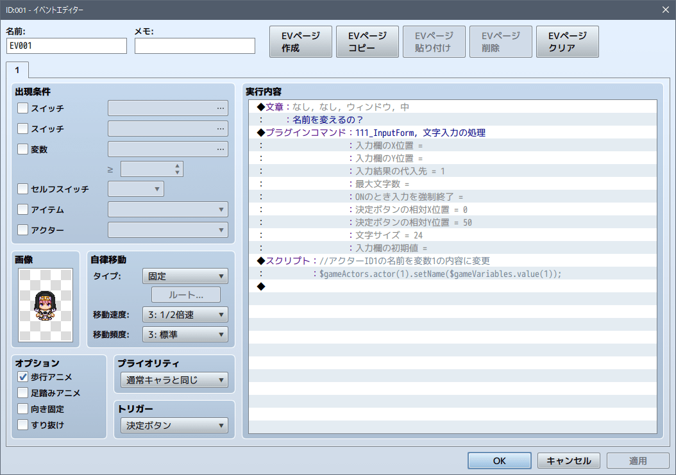Confirm with the OK button
The width and height of the screenshot is (676, 475).
coord(499,461)
